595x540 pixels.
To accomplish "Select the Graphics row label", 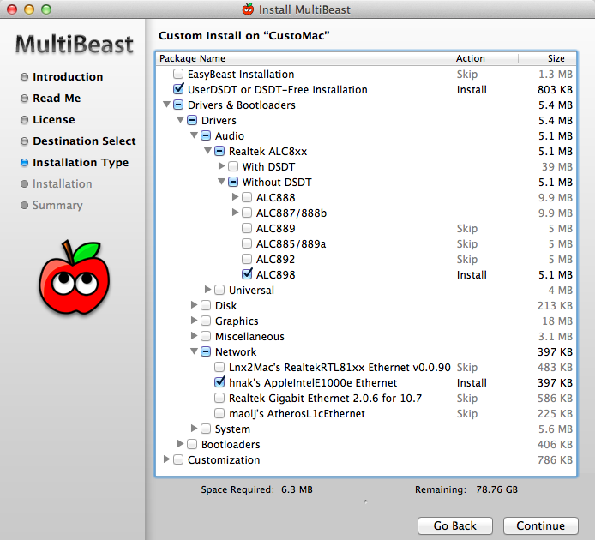I will 237,321.
